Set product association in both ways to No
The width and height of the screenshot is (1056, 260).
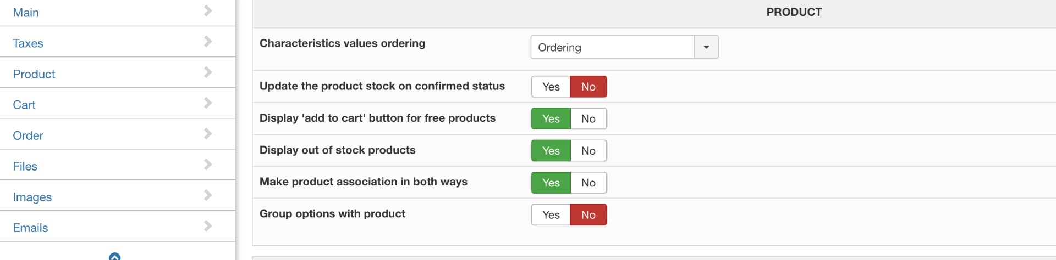588,183
